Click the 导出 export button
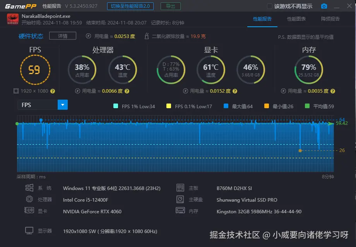 click(x=171, y=6)
